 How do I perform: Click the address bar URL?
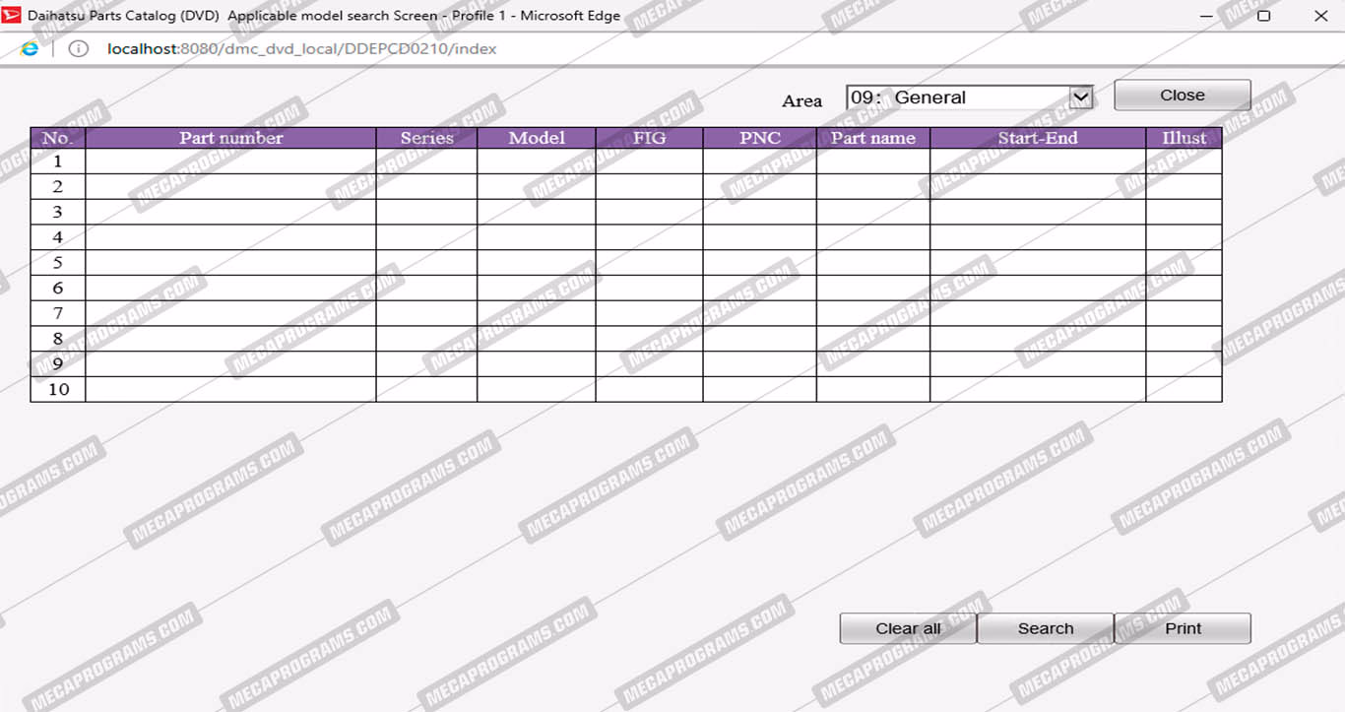tap(302, 48)
